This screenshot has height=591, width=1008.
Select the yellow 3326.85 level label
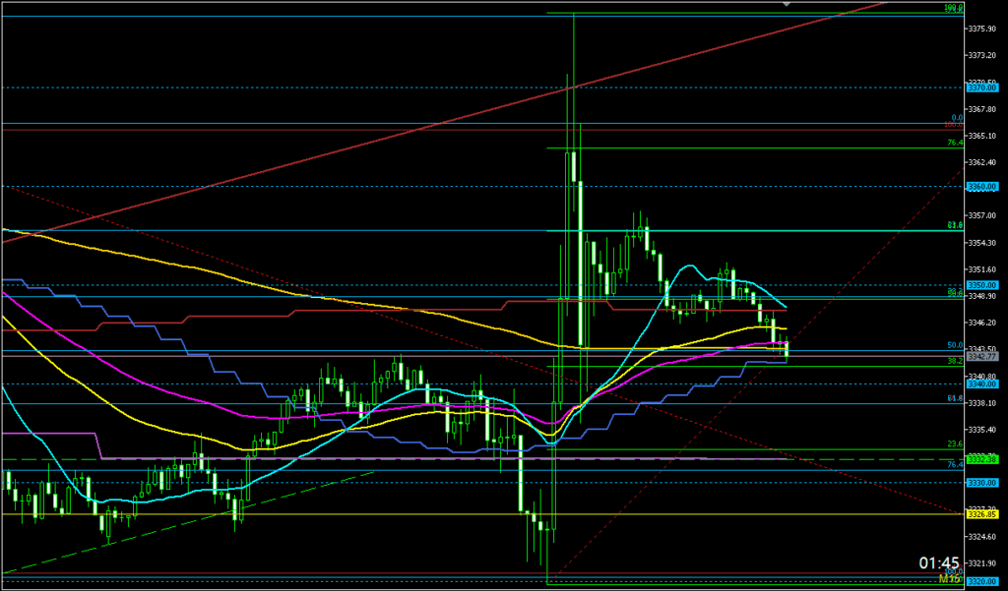pos(980,514)
